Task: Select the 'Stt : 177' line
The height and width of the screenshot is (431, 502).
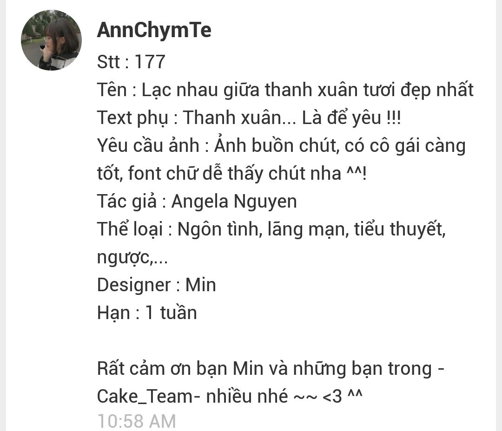Action: tap(131, 61)
